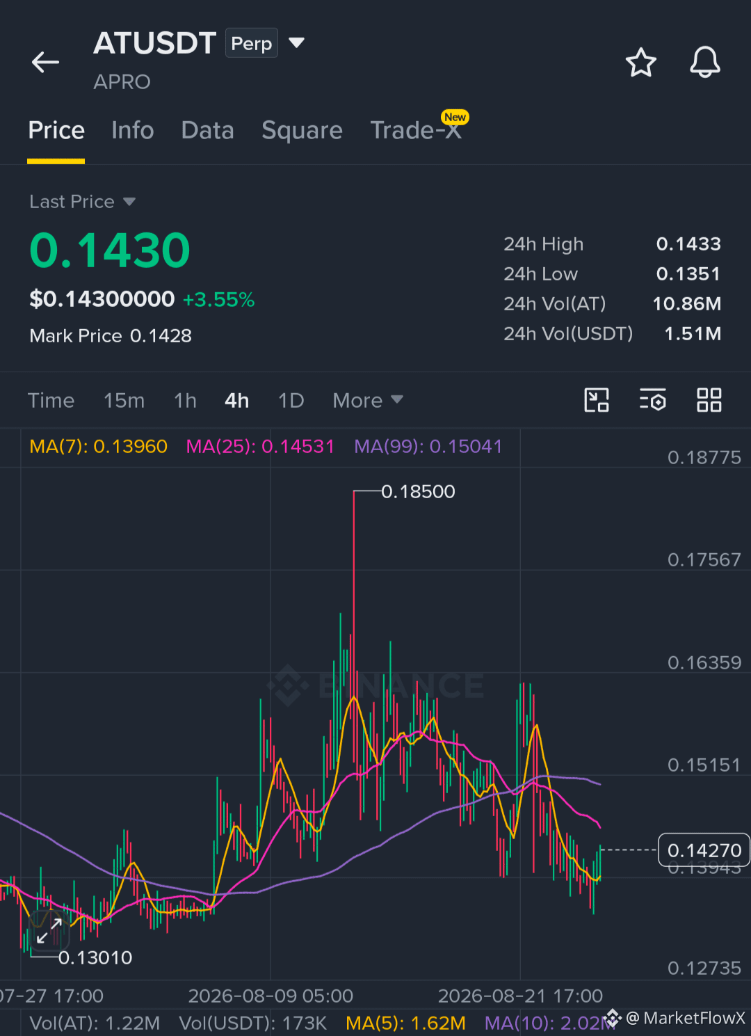The width and height of the screenshot is (751, 1036).
Task: Select the 4h chart interval
Action: pos(236,400)
